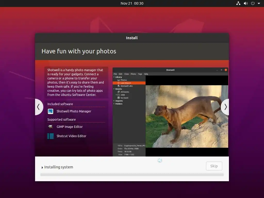
Task: Select Photos in Shotwell sidebar
Action: pyautogui.click(x=123, y=80)
